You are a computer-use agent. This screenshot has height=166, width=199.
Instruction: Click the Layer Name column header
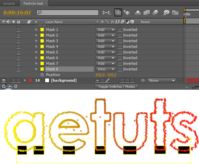(54, 22)
